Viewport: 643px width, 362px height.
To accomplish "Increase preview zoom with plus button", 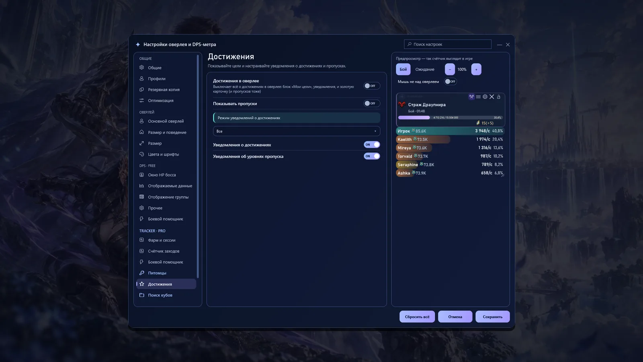I will point(476,69).
